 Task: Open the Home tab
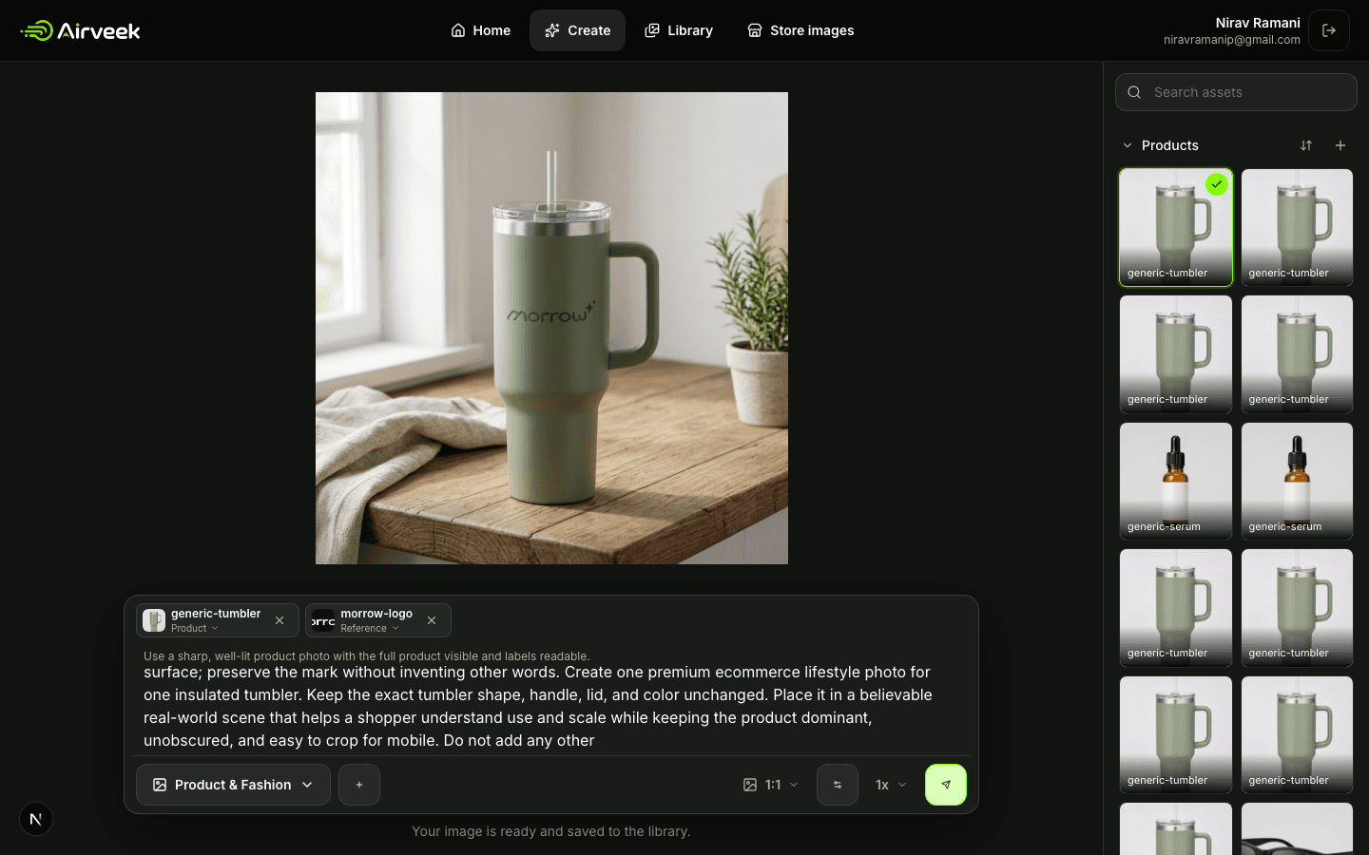[480, 30]
